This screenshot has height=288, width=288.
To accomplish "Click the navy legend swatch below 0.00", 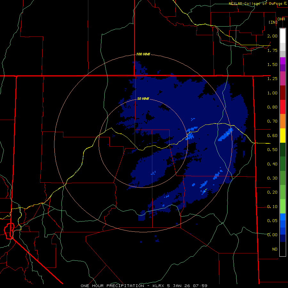I will (283, 238).
